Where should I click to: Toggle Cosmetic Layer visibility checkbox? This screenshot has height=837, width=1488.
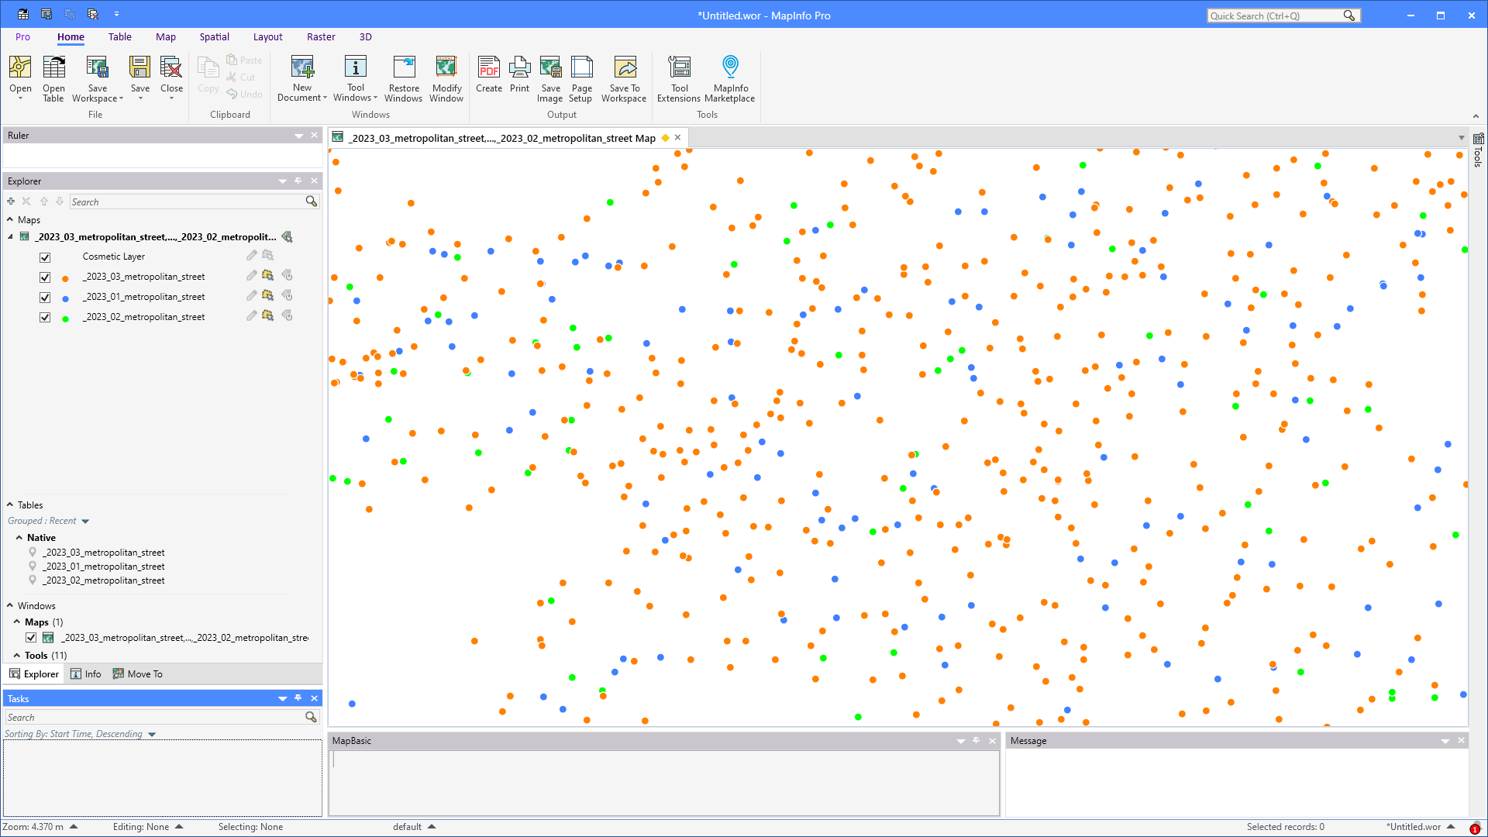(x=45, y=257)
